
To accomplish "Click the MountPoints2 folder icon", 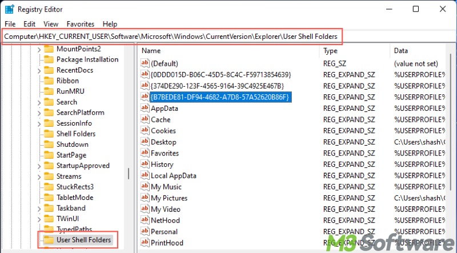I will click(49, 49).
